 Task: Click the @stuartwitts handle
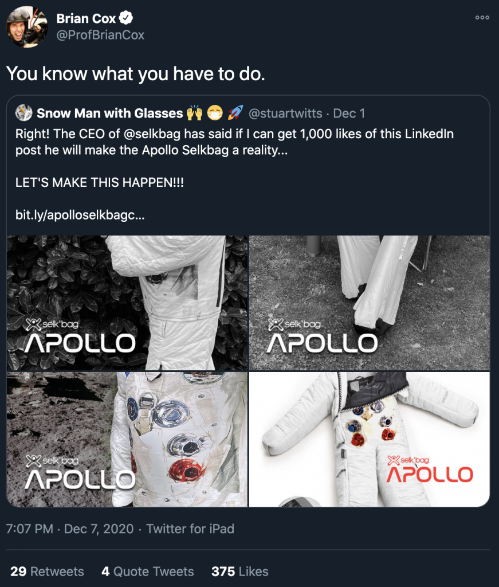click(x=285, y=113)
